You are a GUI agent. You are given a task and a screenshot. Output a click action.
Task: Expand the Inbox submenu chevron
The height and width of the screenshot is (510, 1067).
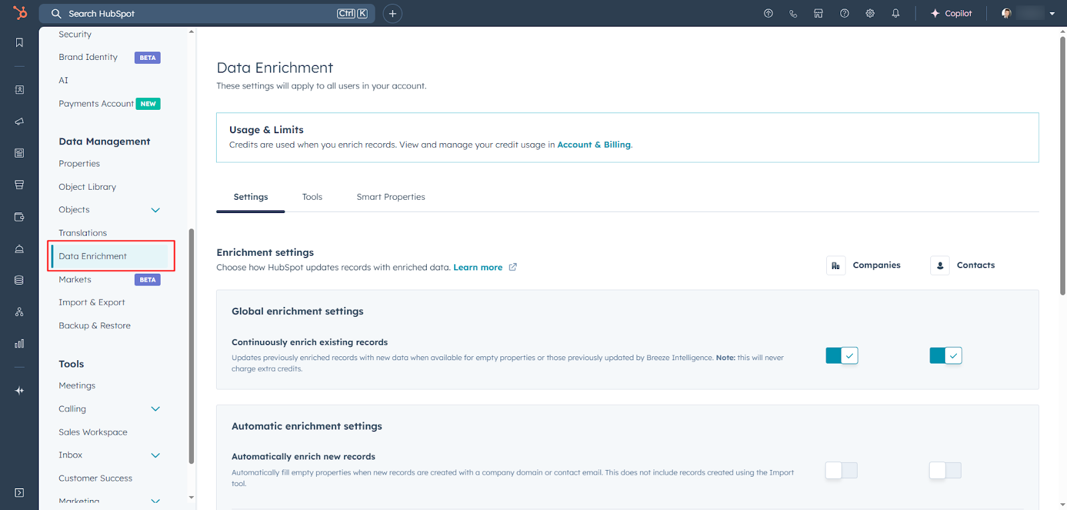coord(155,455)
